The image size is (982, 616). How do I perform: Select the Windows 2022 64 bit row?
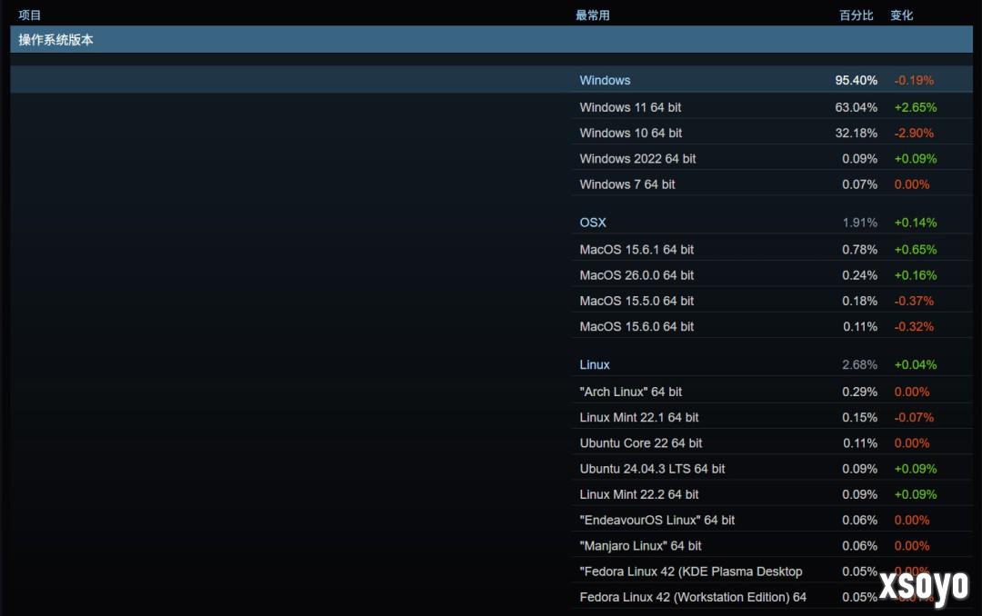point(636,158)
